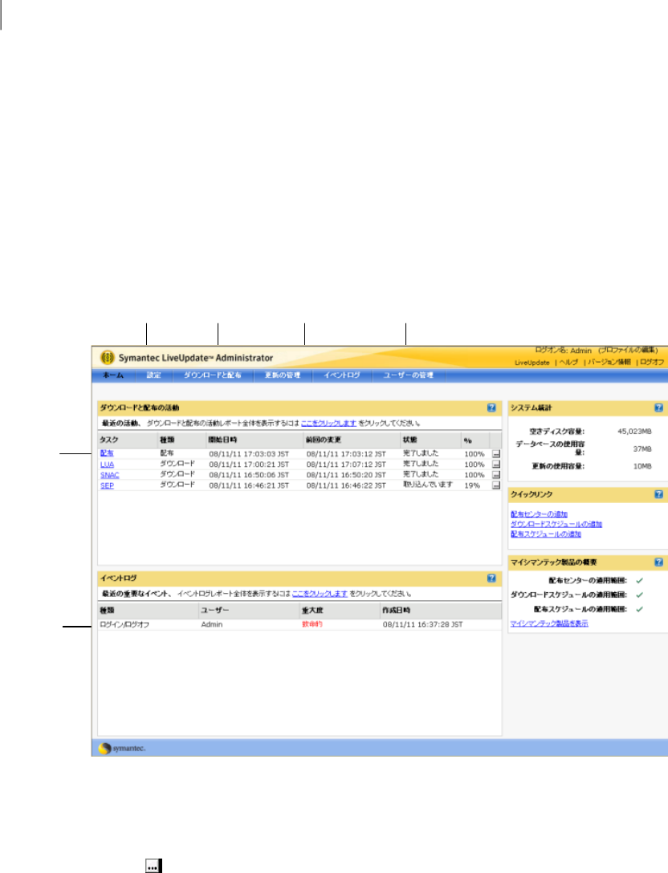The height and width of the screenshot is (873, 668).
Task: Click the Symantec footer logo
Action: [x=122, y=749]
